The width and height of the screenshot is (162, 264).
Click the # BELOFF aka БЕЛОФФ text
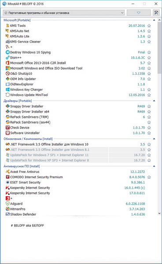point(27,225)
